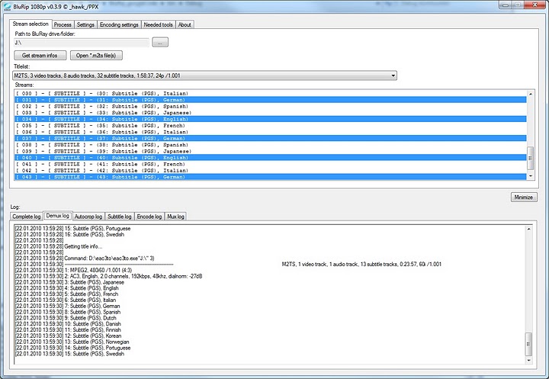Show the Complete log tab
The image size is (549, 379).
[x=27, y=217]
